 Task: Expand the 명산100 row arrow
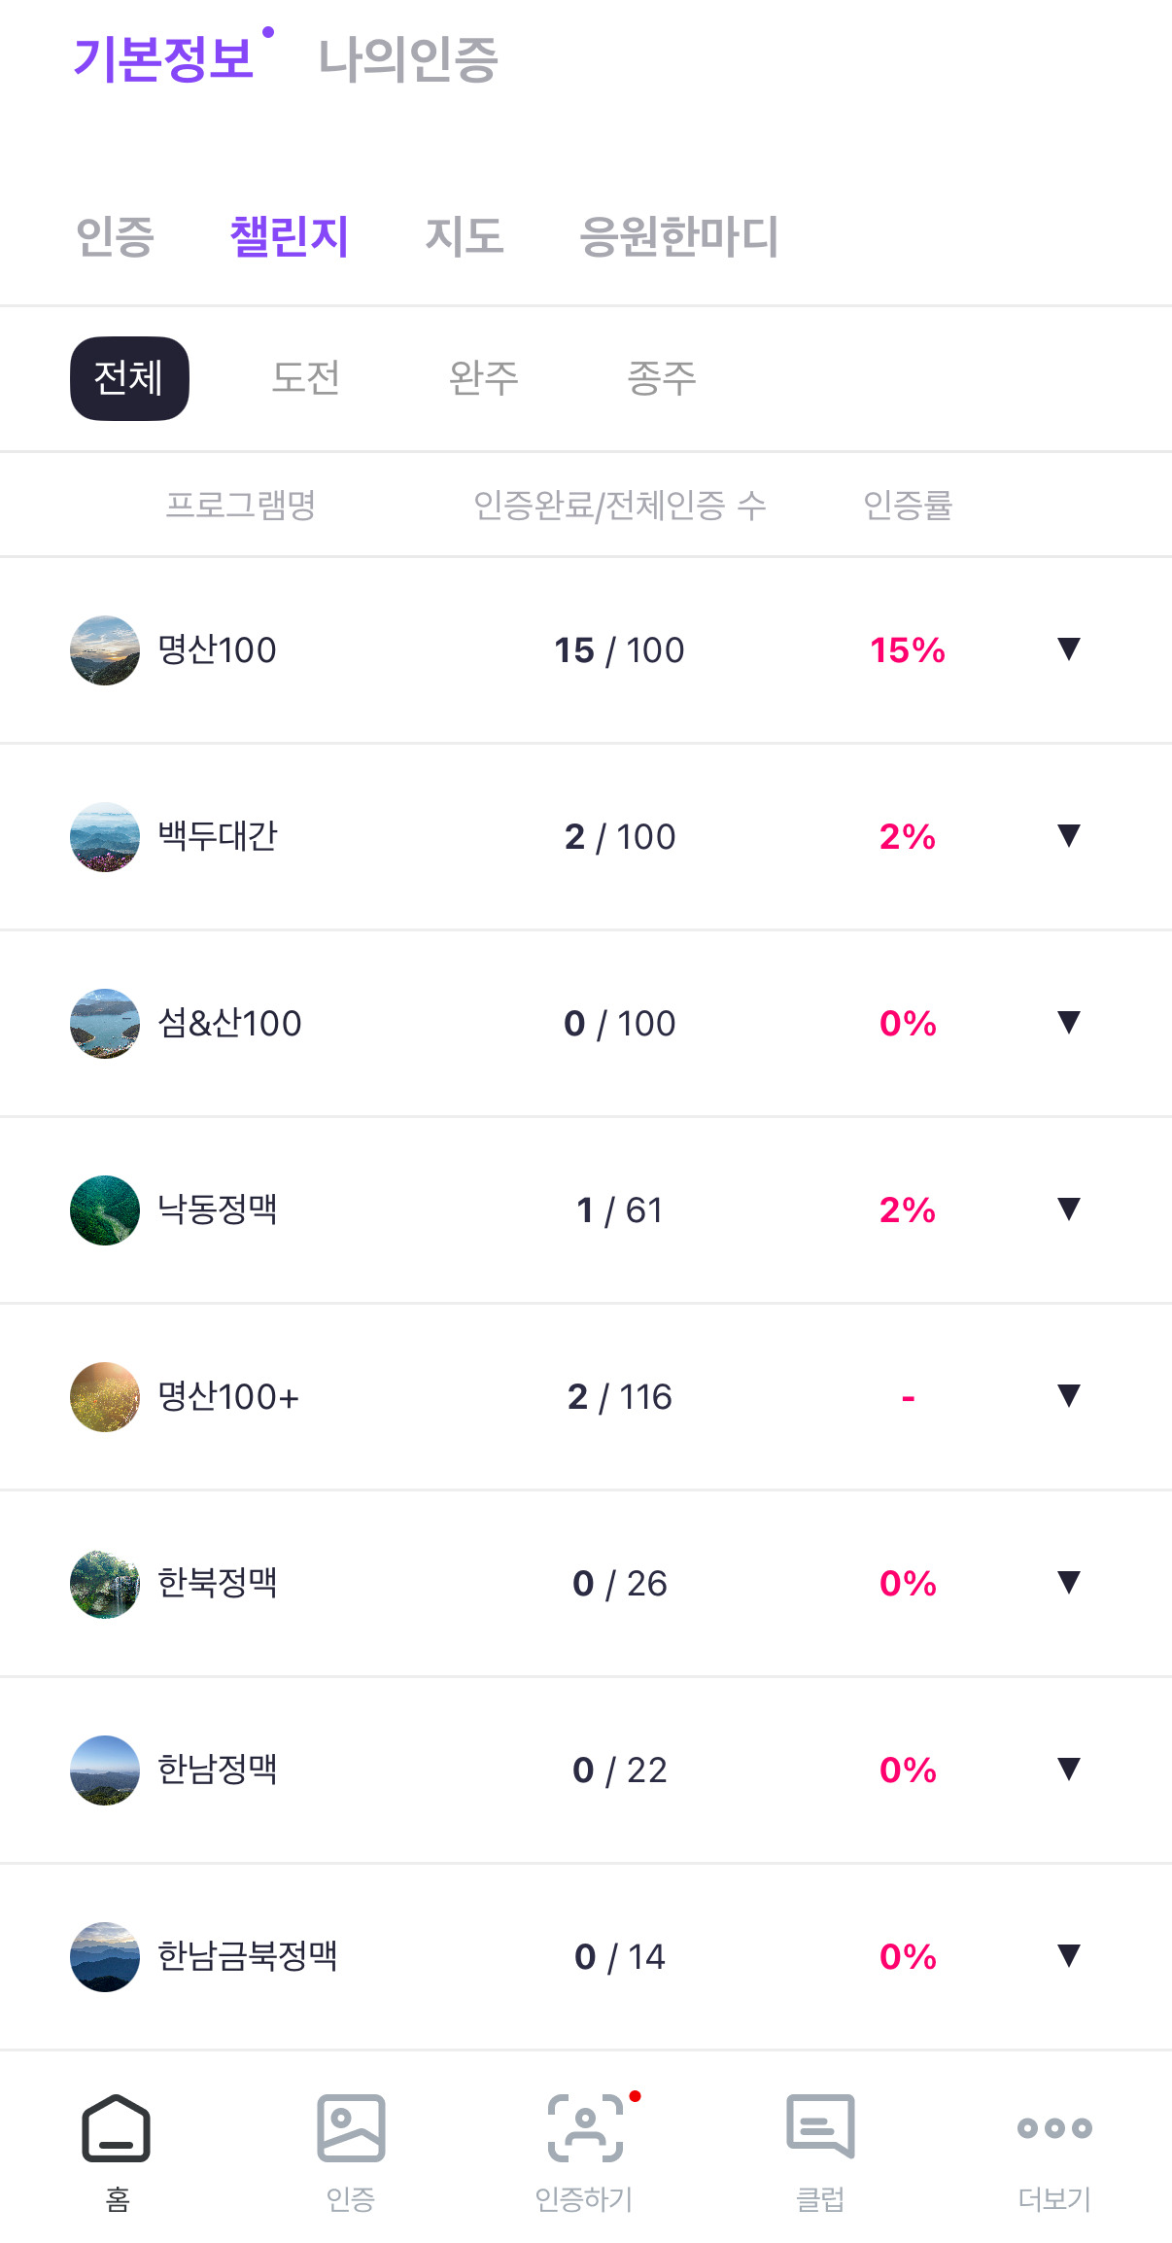tap(1069, 648)
